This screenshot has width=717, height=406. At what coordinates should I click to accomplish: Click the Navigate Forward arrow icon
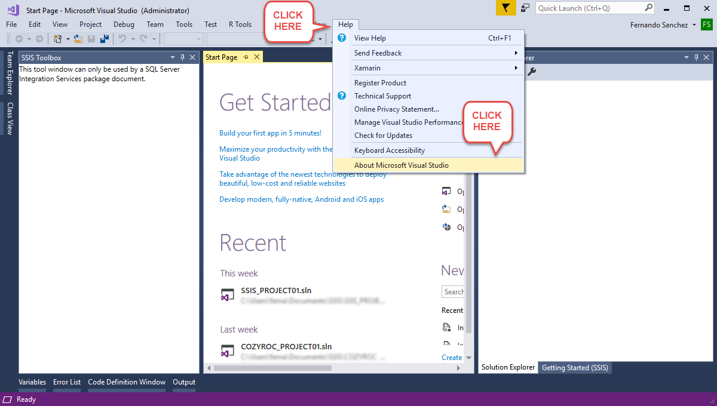(39, 39)
